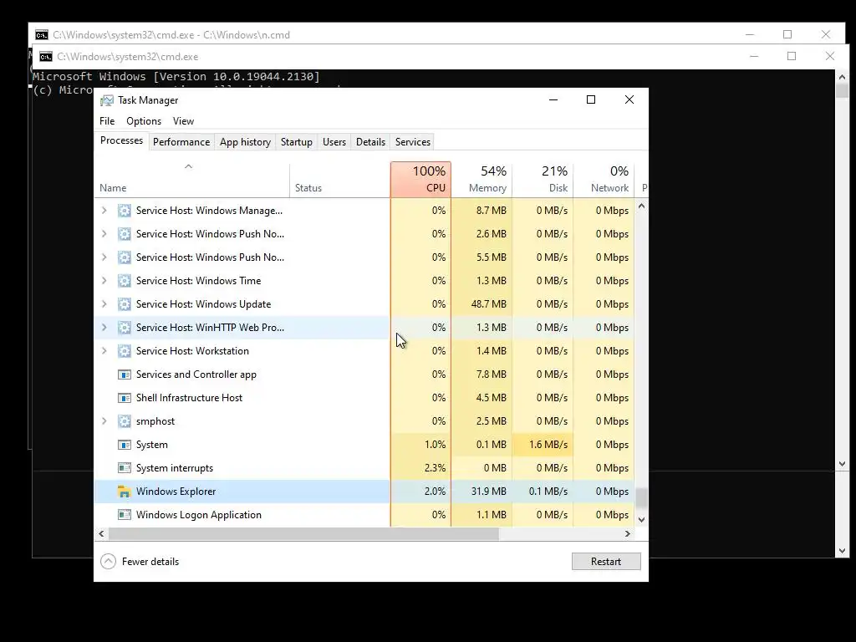856x642 pixels.
Task: Switch to the Startup tab
Action: [x=297, y=142]
